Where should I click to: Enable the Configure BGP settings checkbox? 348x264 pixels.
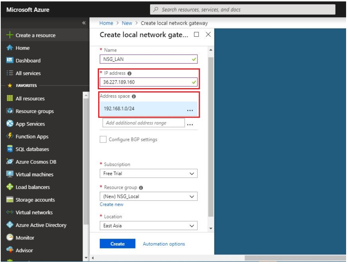point(103,140)
